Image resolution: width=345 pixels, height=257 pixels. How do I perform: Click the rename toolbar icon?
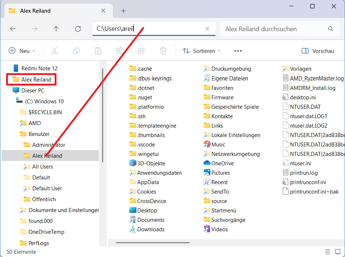tap(120, 51)
